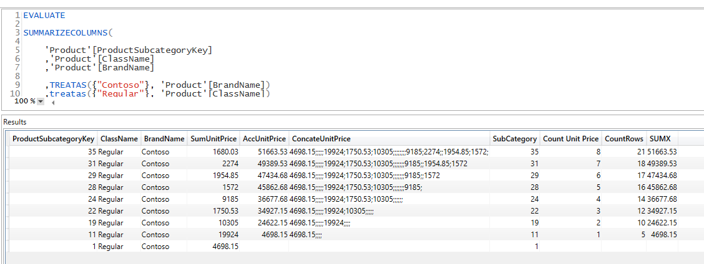The width and height of the screenshot is (704, 264).
Task: Select BrandName Contoso in subcategory 1 row
Action: coord(164,247)
